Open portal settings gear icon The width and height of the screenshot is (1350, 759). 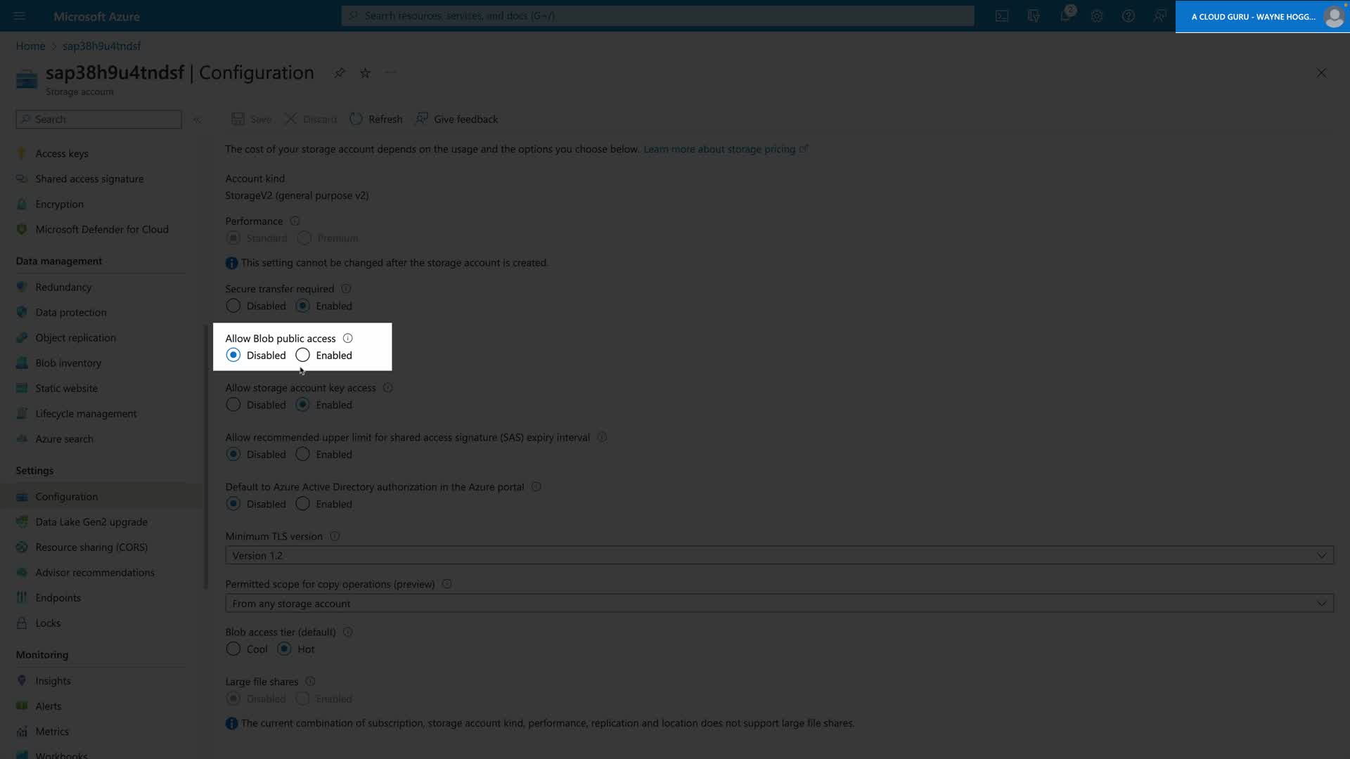tap(1097, 16)
